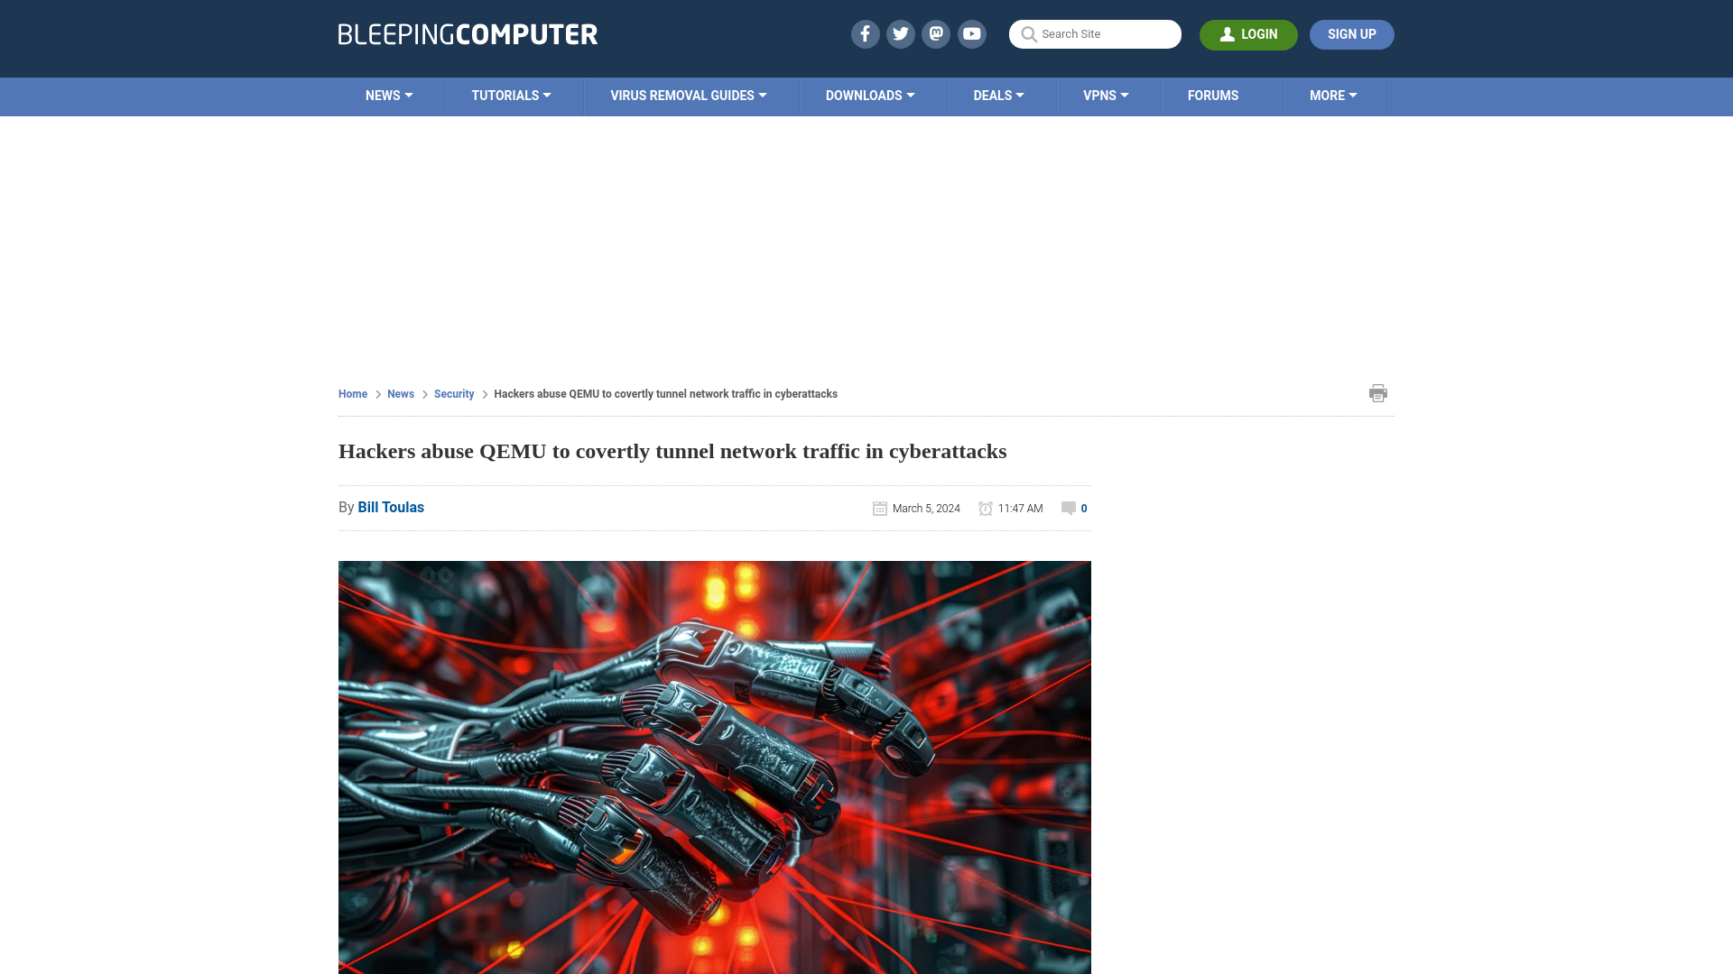Click the calendar date icon

tap(881, 508)
